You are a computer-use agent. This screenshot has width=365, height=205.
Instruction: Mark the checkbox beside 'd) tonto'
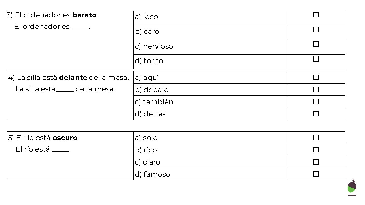[x=316, y=59]
